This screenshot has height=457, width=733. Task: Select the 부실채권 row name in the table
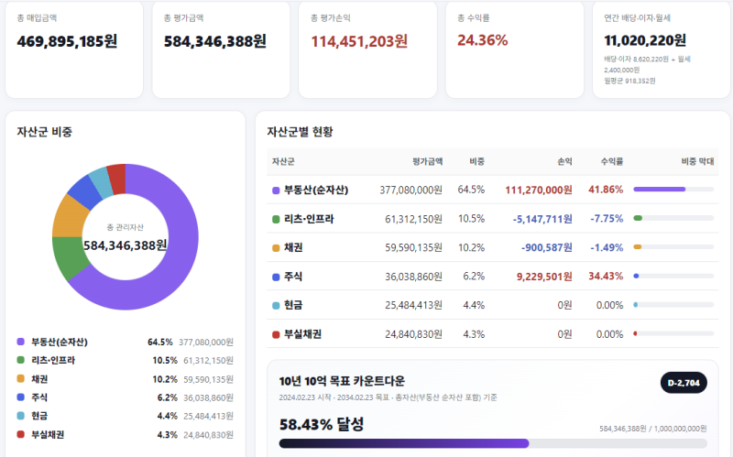tap(302, 334)
